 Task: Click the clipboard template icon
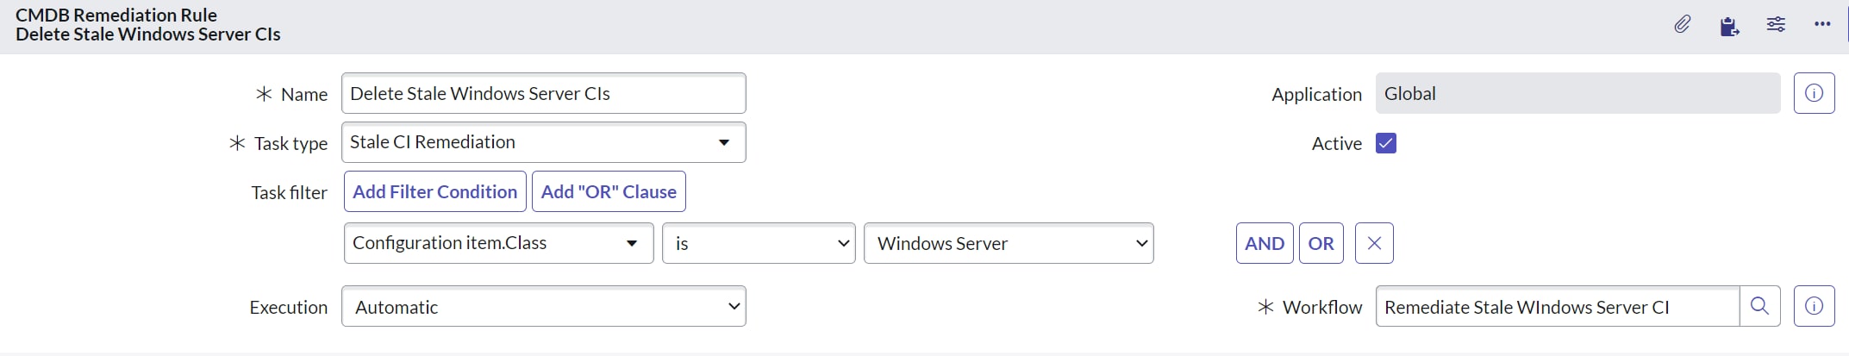point(1729,26)
